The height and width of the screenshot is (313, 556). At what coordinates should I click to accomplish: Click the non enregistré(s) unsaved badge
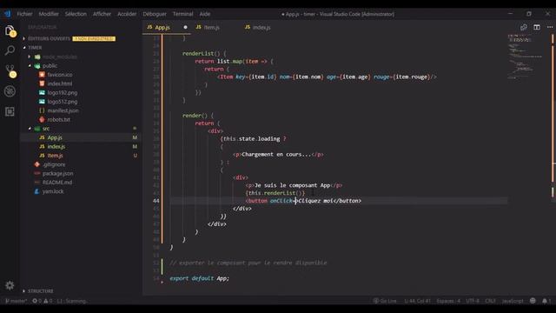[x=94, y=38]
